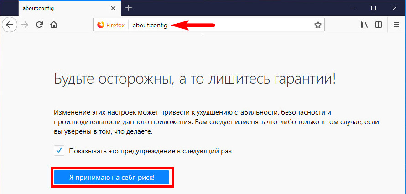The image size is (406, 194).
Task: Close the about:config tab
Action: pyautogui.click(x=113, y=8)
